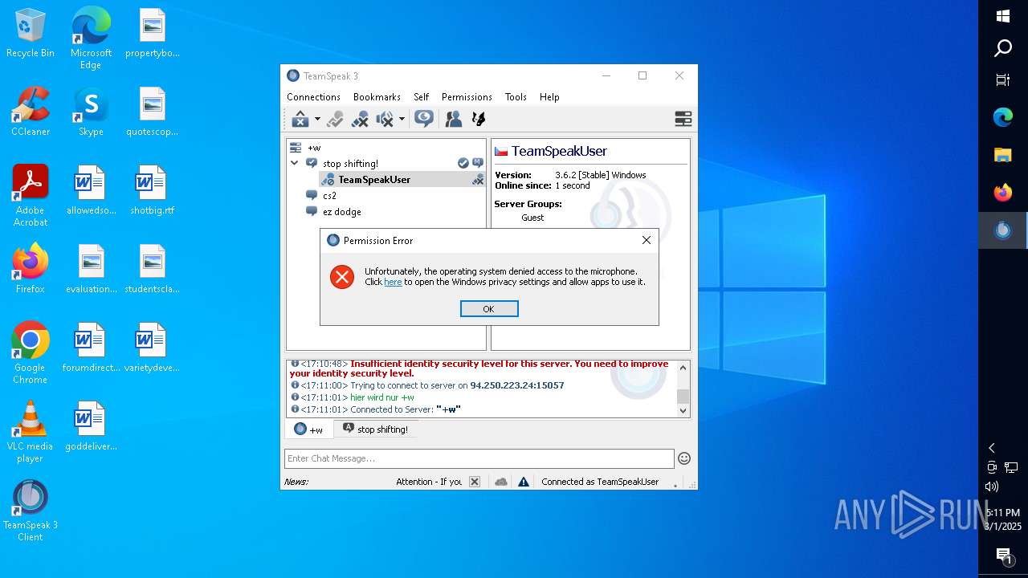Select the +w server tree row
Viewport: 1028px width, 578px height.
point(386,148)
